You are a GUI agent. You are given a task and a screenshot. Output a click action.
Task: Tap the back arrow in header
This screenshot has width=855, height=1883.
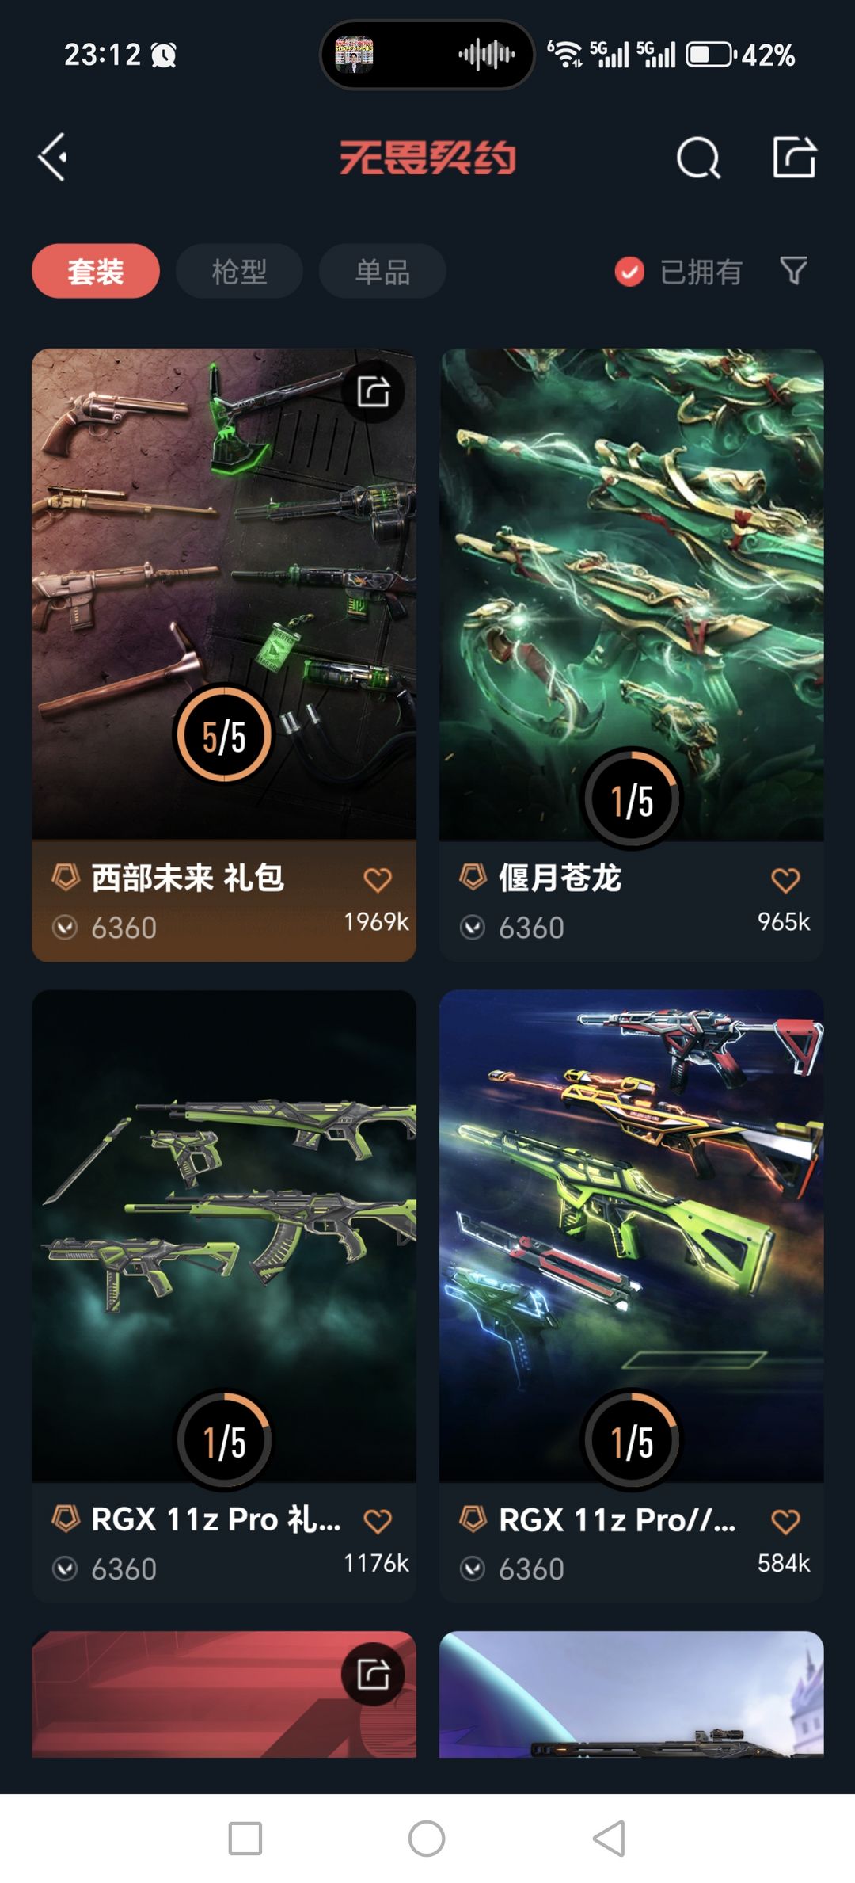(53, 157)
